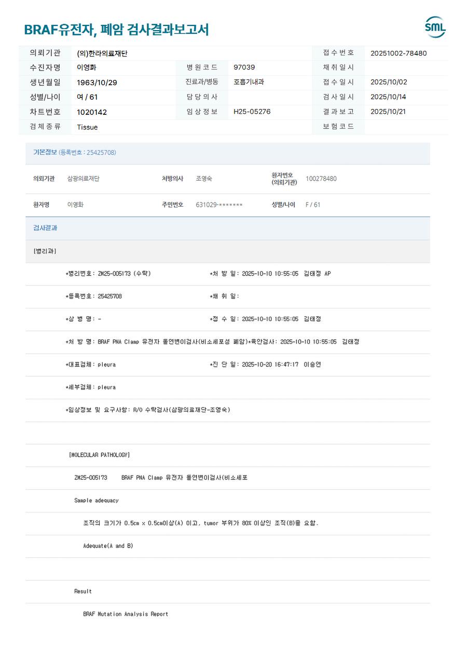The width and height of the screenshot is (467, 660).
Task: Click the '*접 수 일: 2025-10-10 10:55:05' line
Action: [x=266, y=319]
